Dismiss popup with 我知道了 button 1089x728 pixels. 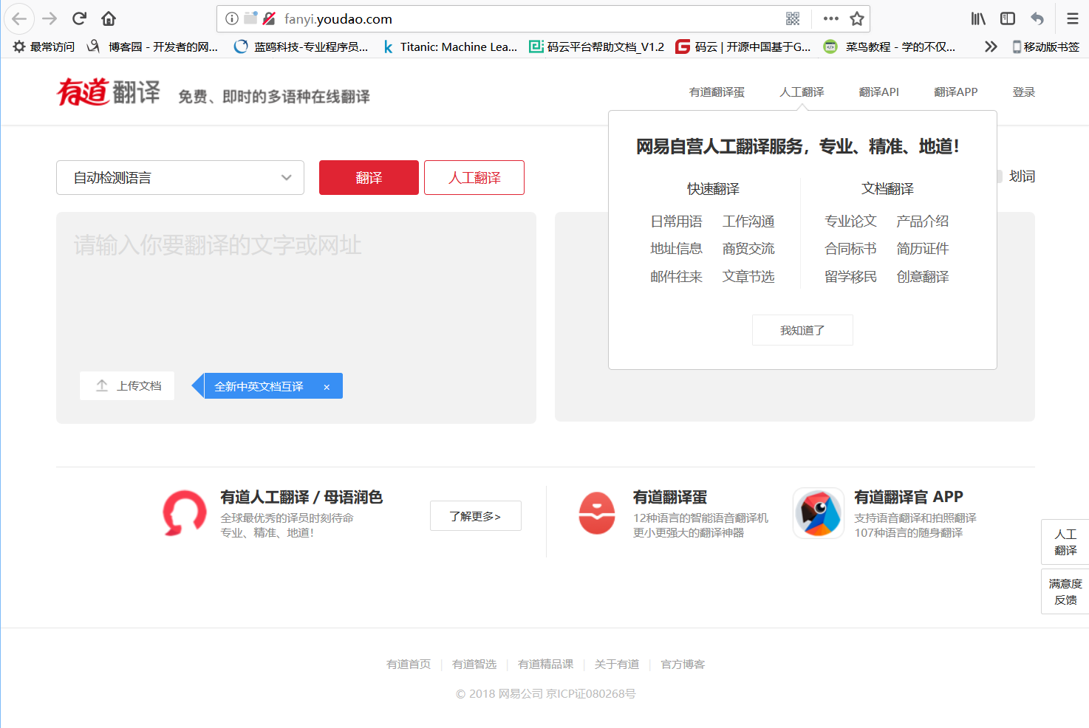coord(802,330)
